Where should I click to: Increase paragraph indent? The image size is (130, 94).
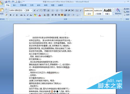[x=69, y=10]
